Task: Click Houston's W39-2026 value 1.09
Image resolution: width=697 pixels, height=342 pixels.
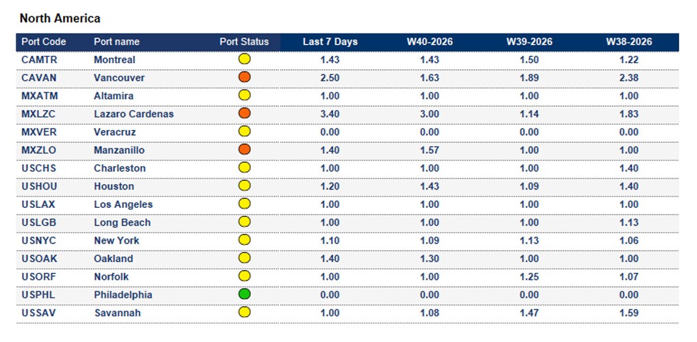Action: point(529,186)
